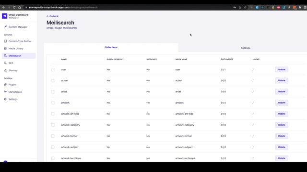Check the box for the artist collection

click(x=53, y=92)
